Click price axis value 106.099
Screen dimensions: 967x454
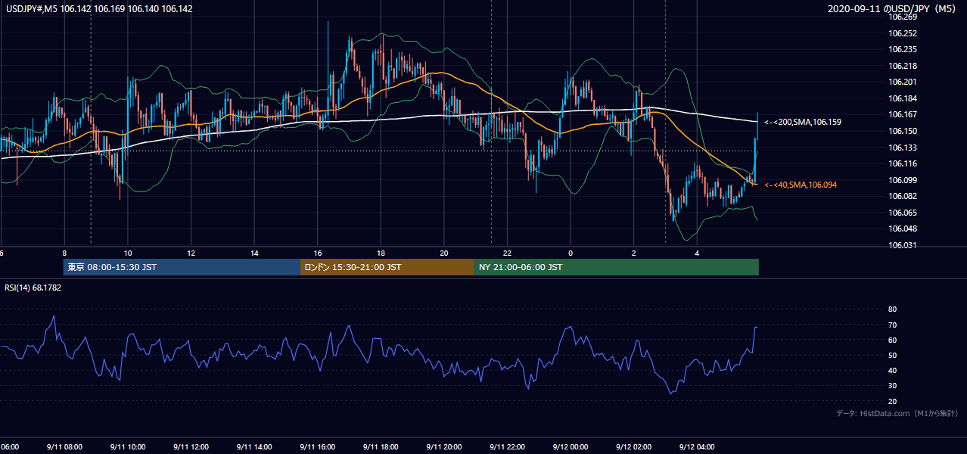tap(903, 180)
